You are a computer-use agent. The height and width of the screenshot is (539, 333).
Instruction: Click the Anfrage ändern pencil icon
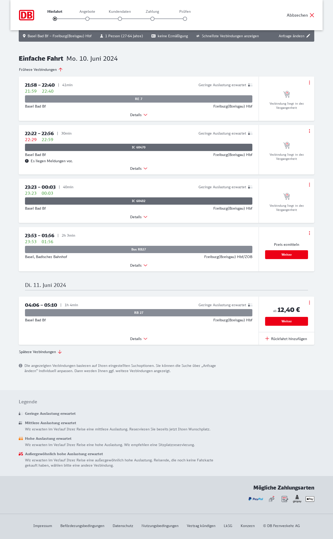[308, 36]
